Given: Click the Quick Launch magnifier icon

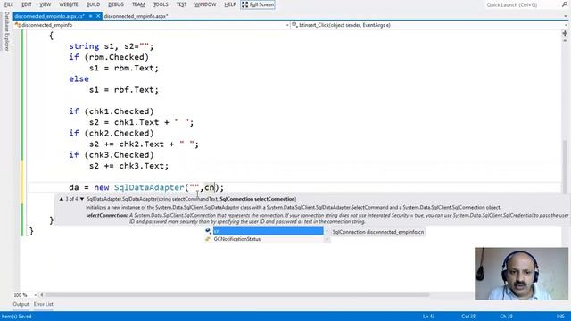Looking at the screenshot, I should [x=565, y=4].
